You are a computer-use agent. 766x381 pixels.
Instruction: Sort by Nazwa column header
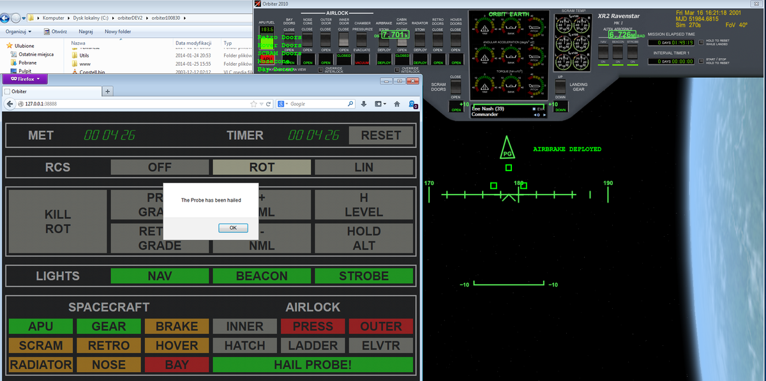pos(78,43)
